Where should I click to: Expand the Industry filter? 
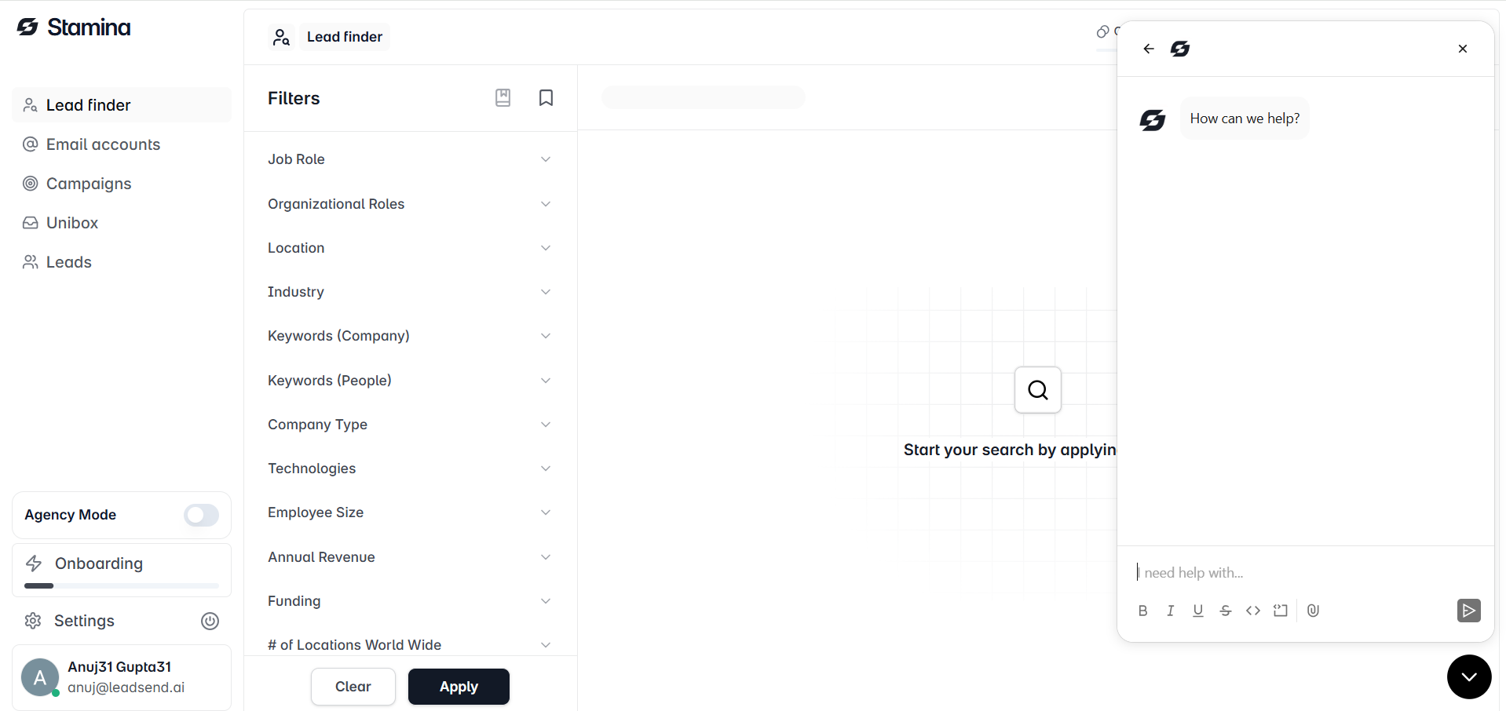click(x=410, y=292)
